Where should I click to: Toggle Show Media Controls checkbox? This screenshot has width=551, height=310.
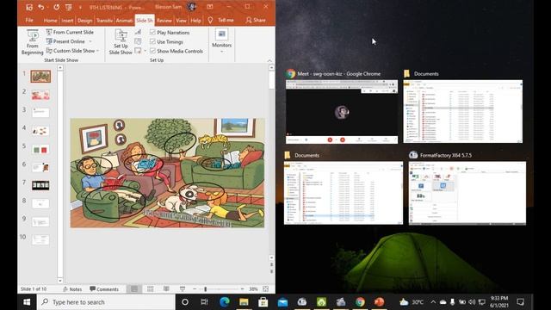tap(152, 51)
